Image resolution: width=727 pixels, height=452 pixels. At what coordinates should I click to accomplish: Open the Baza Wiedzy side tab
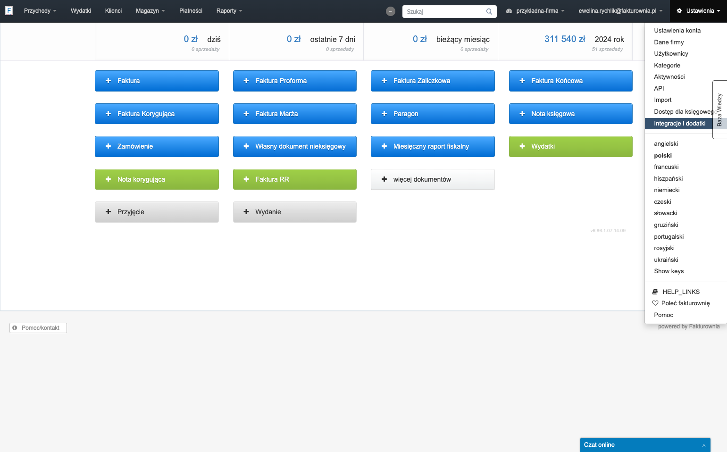(719, 109)
